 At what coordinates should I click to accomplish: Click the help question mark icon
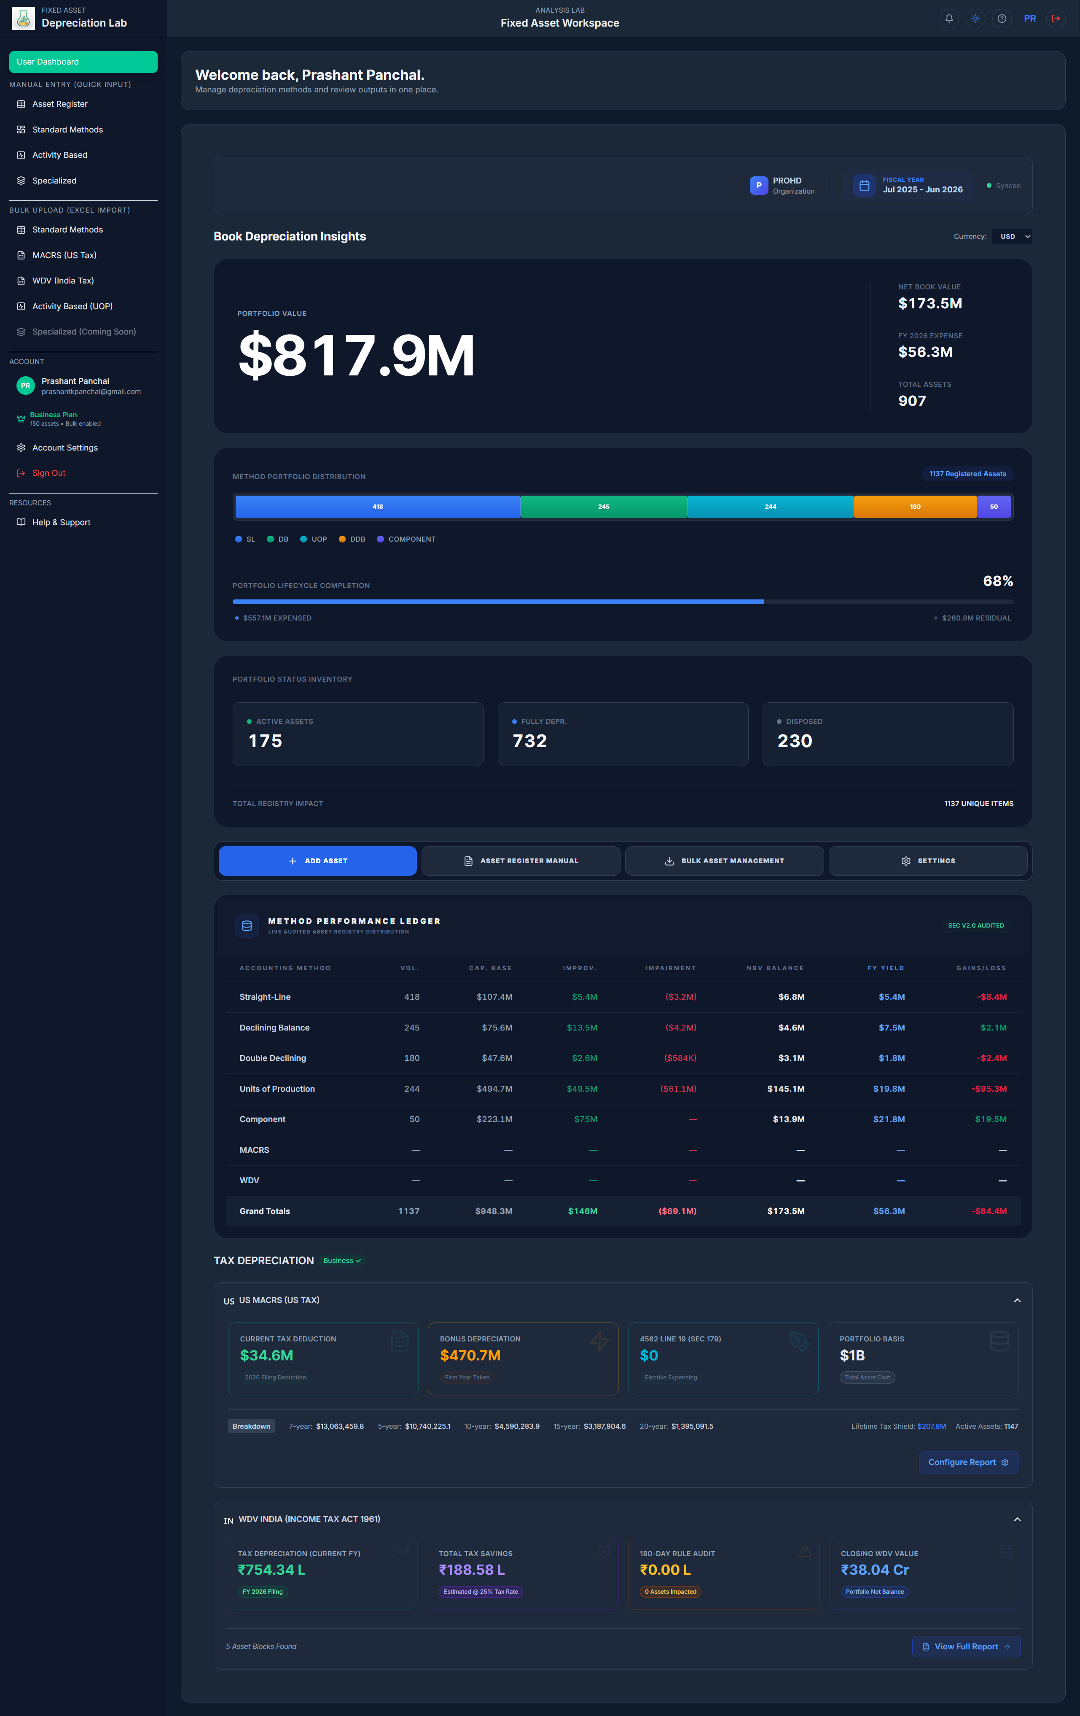pyautogui.click(x=1002, y=19)
